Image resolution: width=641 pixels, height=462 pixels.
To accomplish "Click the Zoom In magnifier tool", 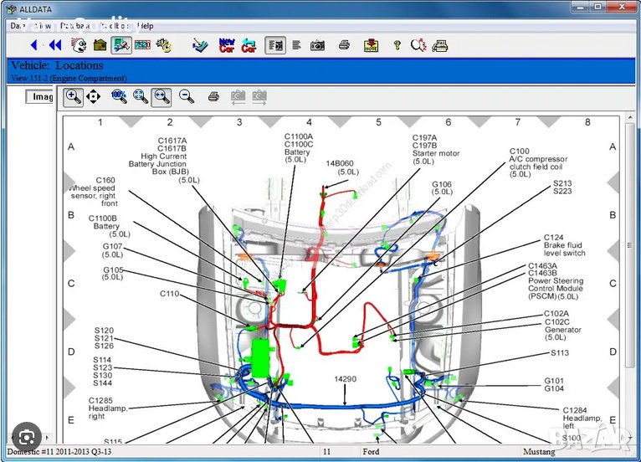I will [74, 97].
